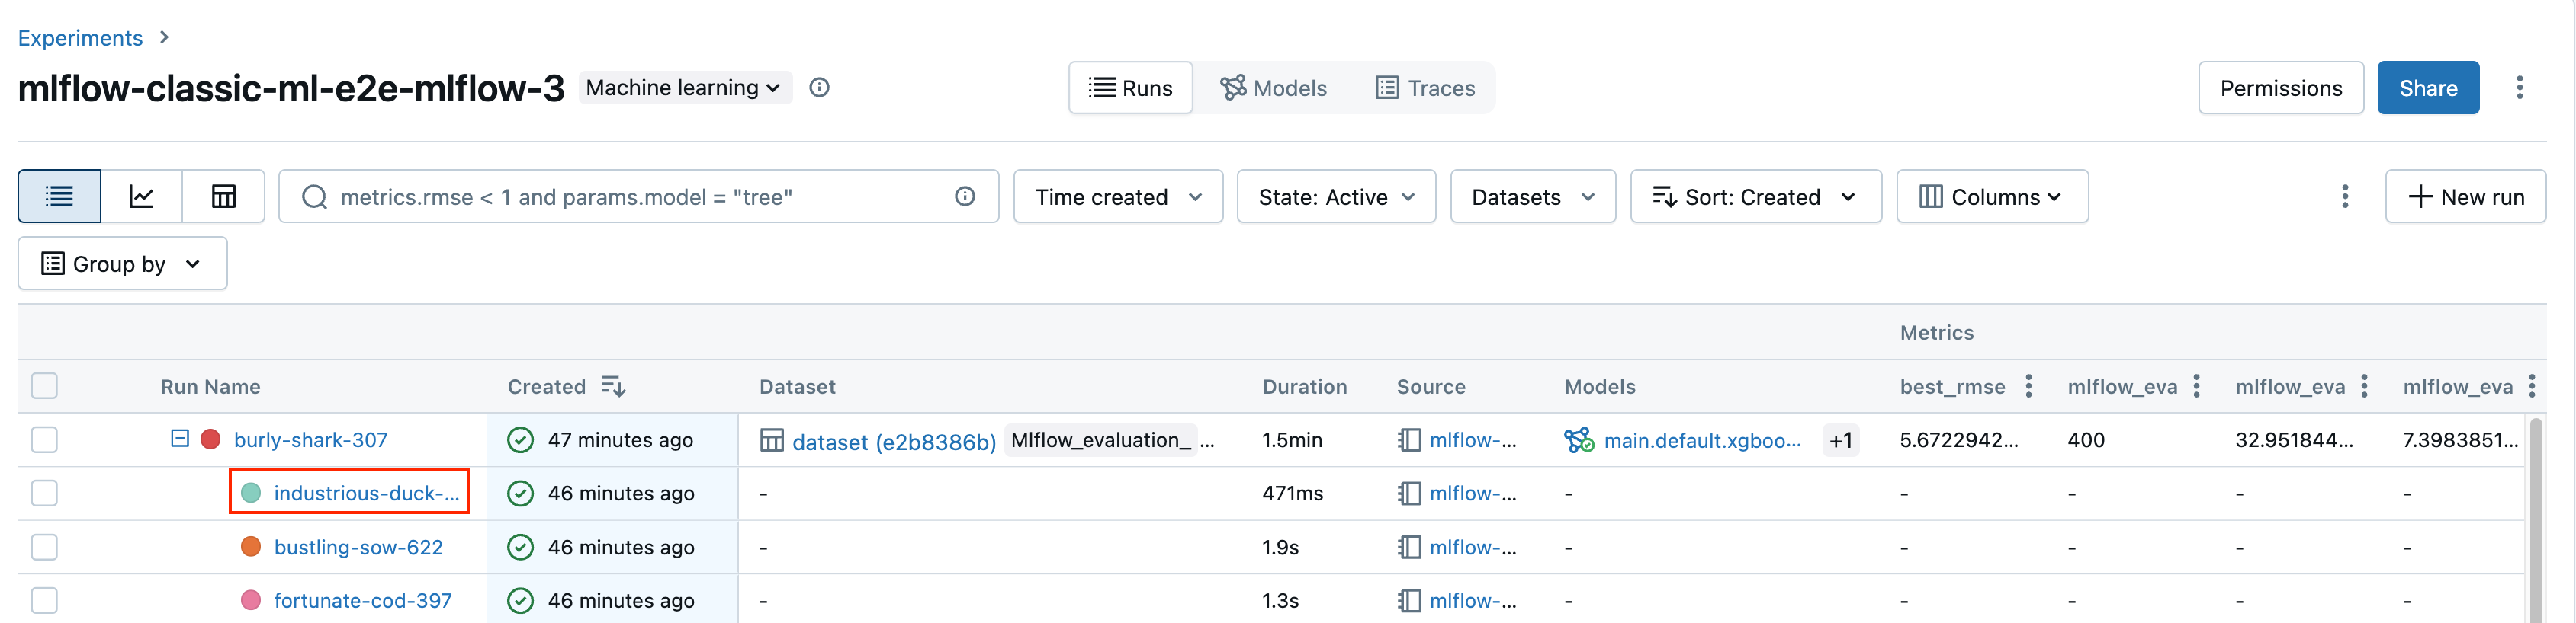Switch to the Models tab

pyautogui.click(x=1273, y=88)
